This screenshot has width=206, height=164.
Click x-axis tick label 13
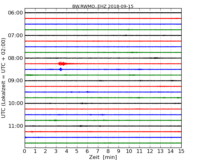(x=160, y=151)
